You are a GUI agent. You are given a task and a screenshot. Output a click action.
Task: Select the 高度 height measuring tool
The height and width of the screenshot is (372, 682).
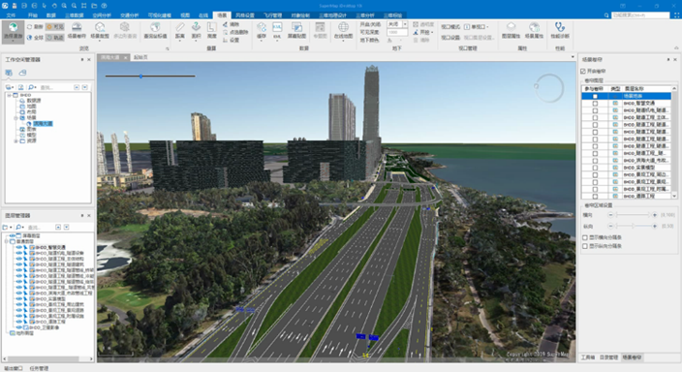212,31
